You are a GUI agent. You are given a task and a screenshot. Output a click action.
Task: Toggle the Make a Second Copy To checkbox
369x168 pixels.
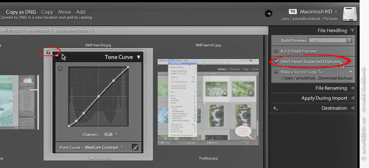click(276, 72)
